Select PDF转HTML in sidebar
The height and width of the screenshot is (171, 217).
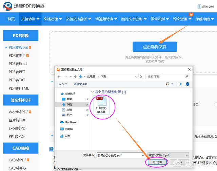click(19, 88)
